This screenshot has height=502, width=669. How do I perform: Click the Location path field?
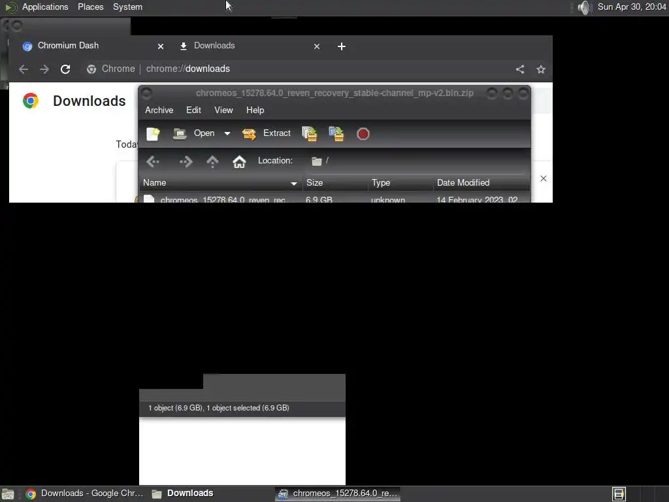coord(418,161)
